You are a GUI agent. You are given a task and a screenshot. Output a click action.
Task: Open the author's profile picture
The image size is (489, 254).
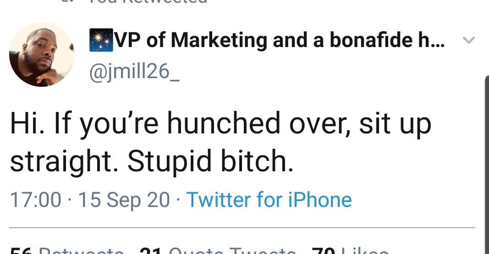click(42, 54)
